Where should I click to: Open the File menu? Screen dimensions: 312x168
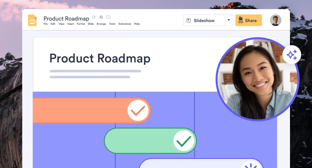(x=46, y=24)
